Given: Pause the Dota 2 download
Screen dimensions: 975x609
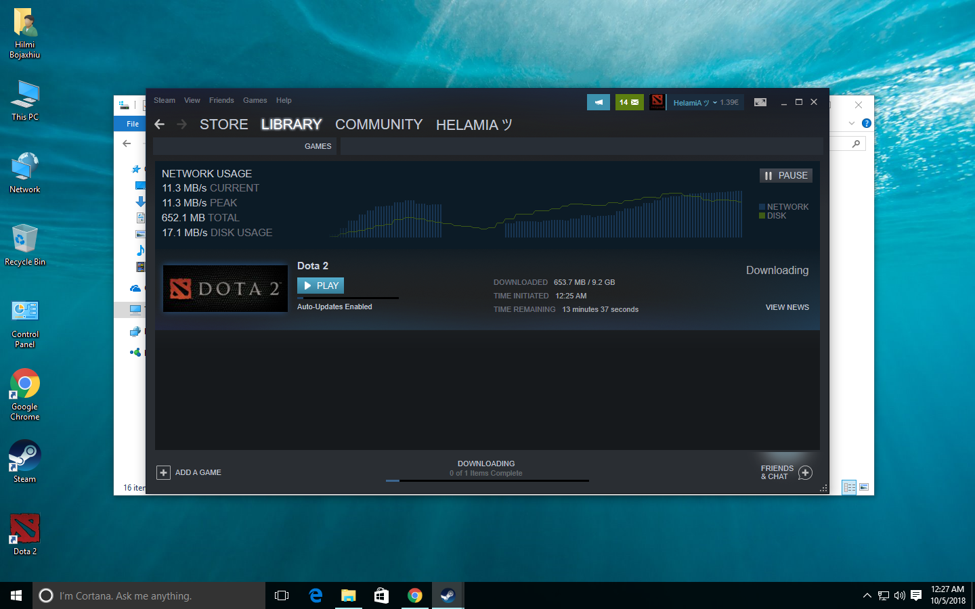Looking at the screenshot, I should pyautogui.click(x=786, y=175).
